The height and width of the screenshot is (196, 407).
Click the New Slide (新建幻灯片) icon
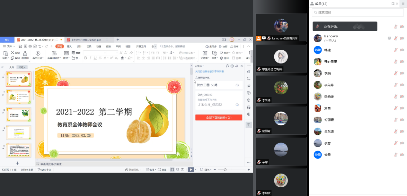tap(54, 53)
